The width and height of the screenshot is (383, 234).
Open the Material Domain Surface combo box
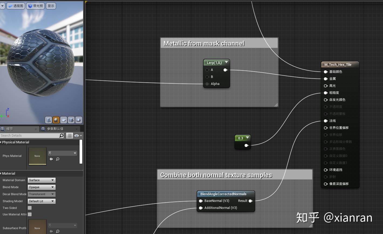41,180
